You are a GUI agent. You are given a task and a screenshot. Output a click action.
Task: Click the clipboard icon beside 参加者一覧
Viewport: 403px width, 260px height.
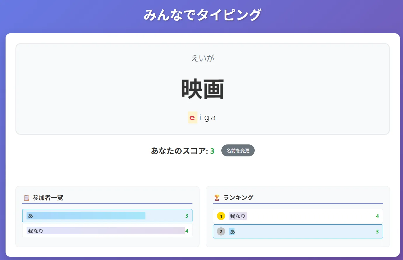(x=26, y=198)
